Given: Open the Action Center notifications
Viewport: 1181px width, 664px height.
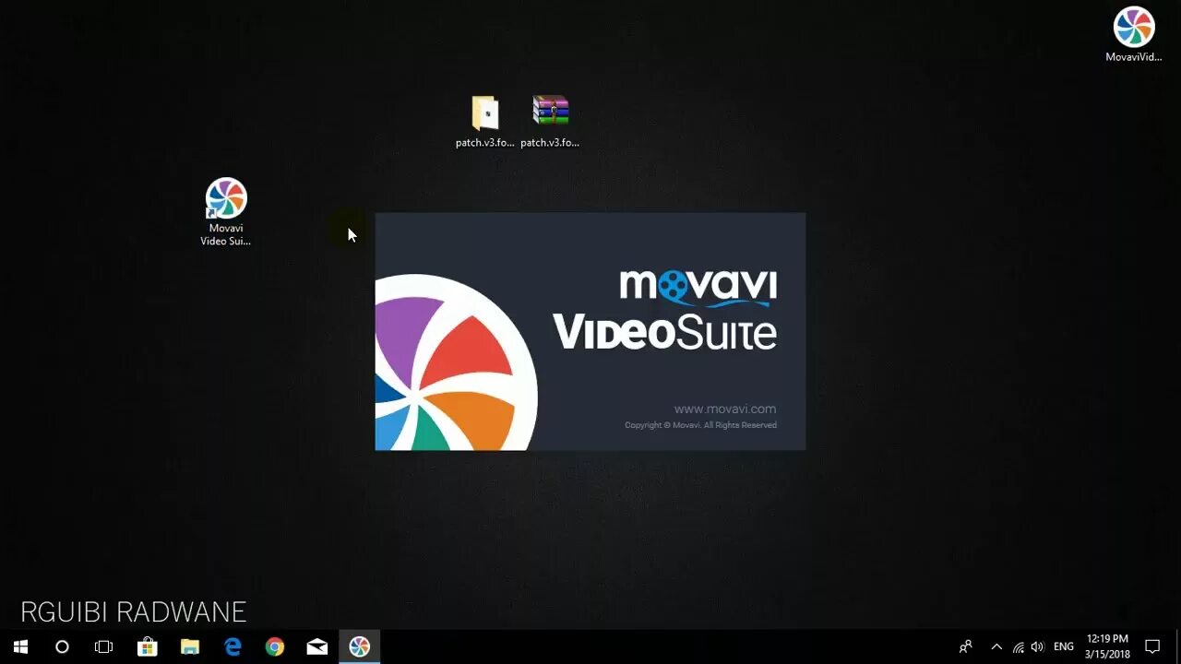Looking at the screenshot, I should [x=1152, y=646].
